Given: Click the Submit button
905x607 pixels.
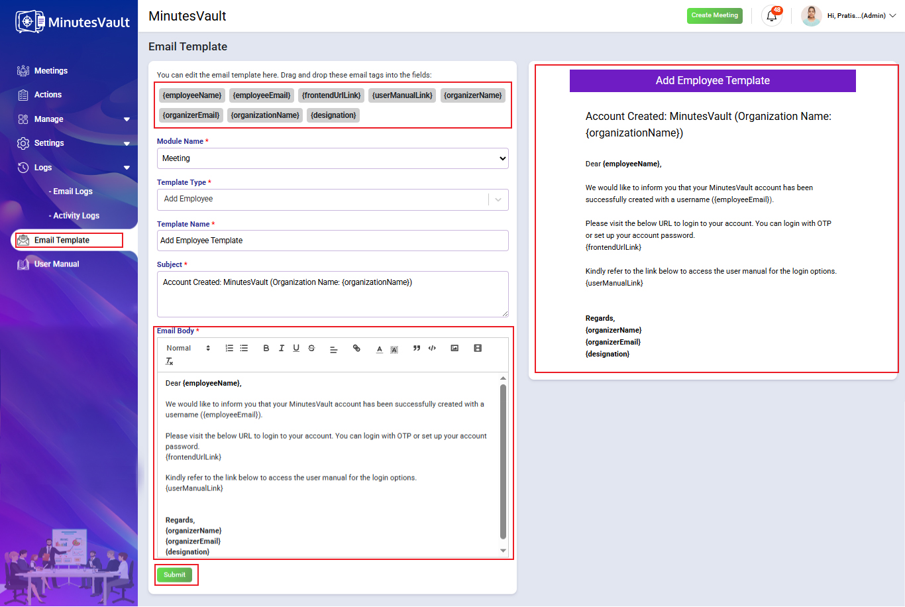Looking at the screenshot, I should click(x=175, y=575).
